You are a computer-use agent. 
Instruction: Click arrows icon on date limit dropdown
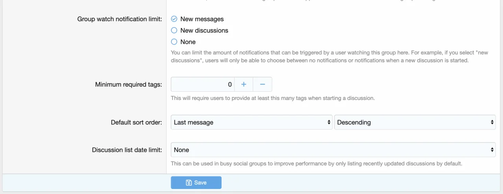(x=492, y=150)
